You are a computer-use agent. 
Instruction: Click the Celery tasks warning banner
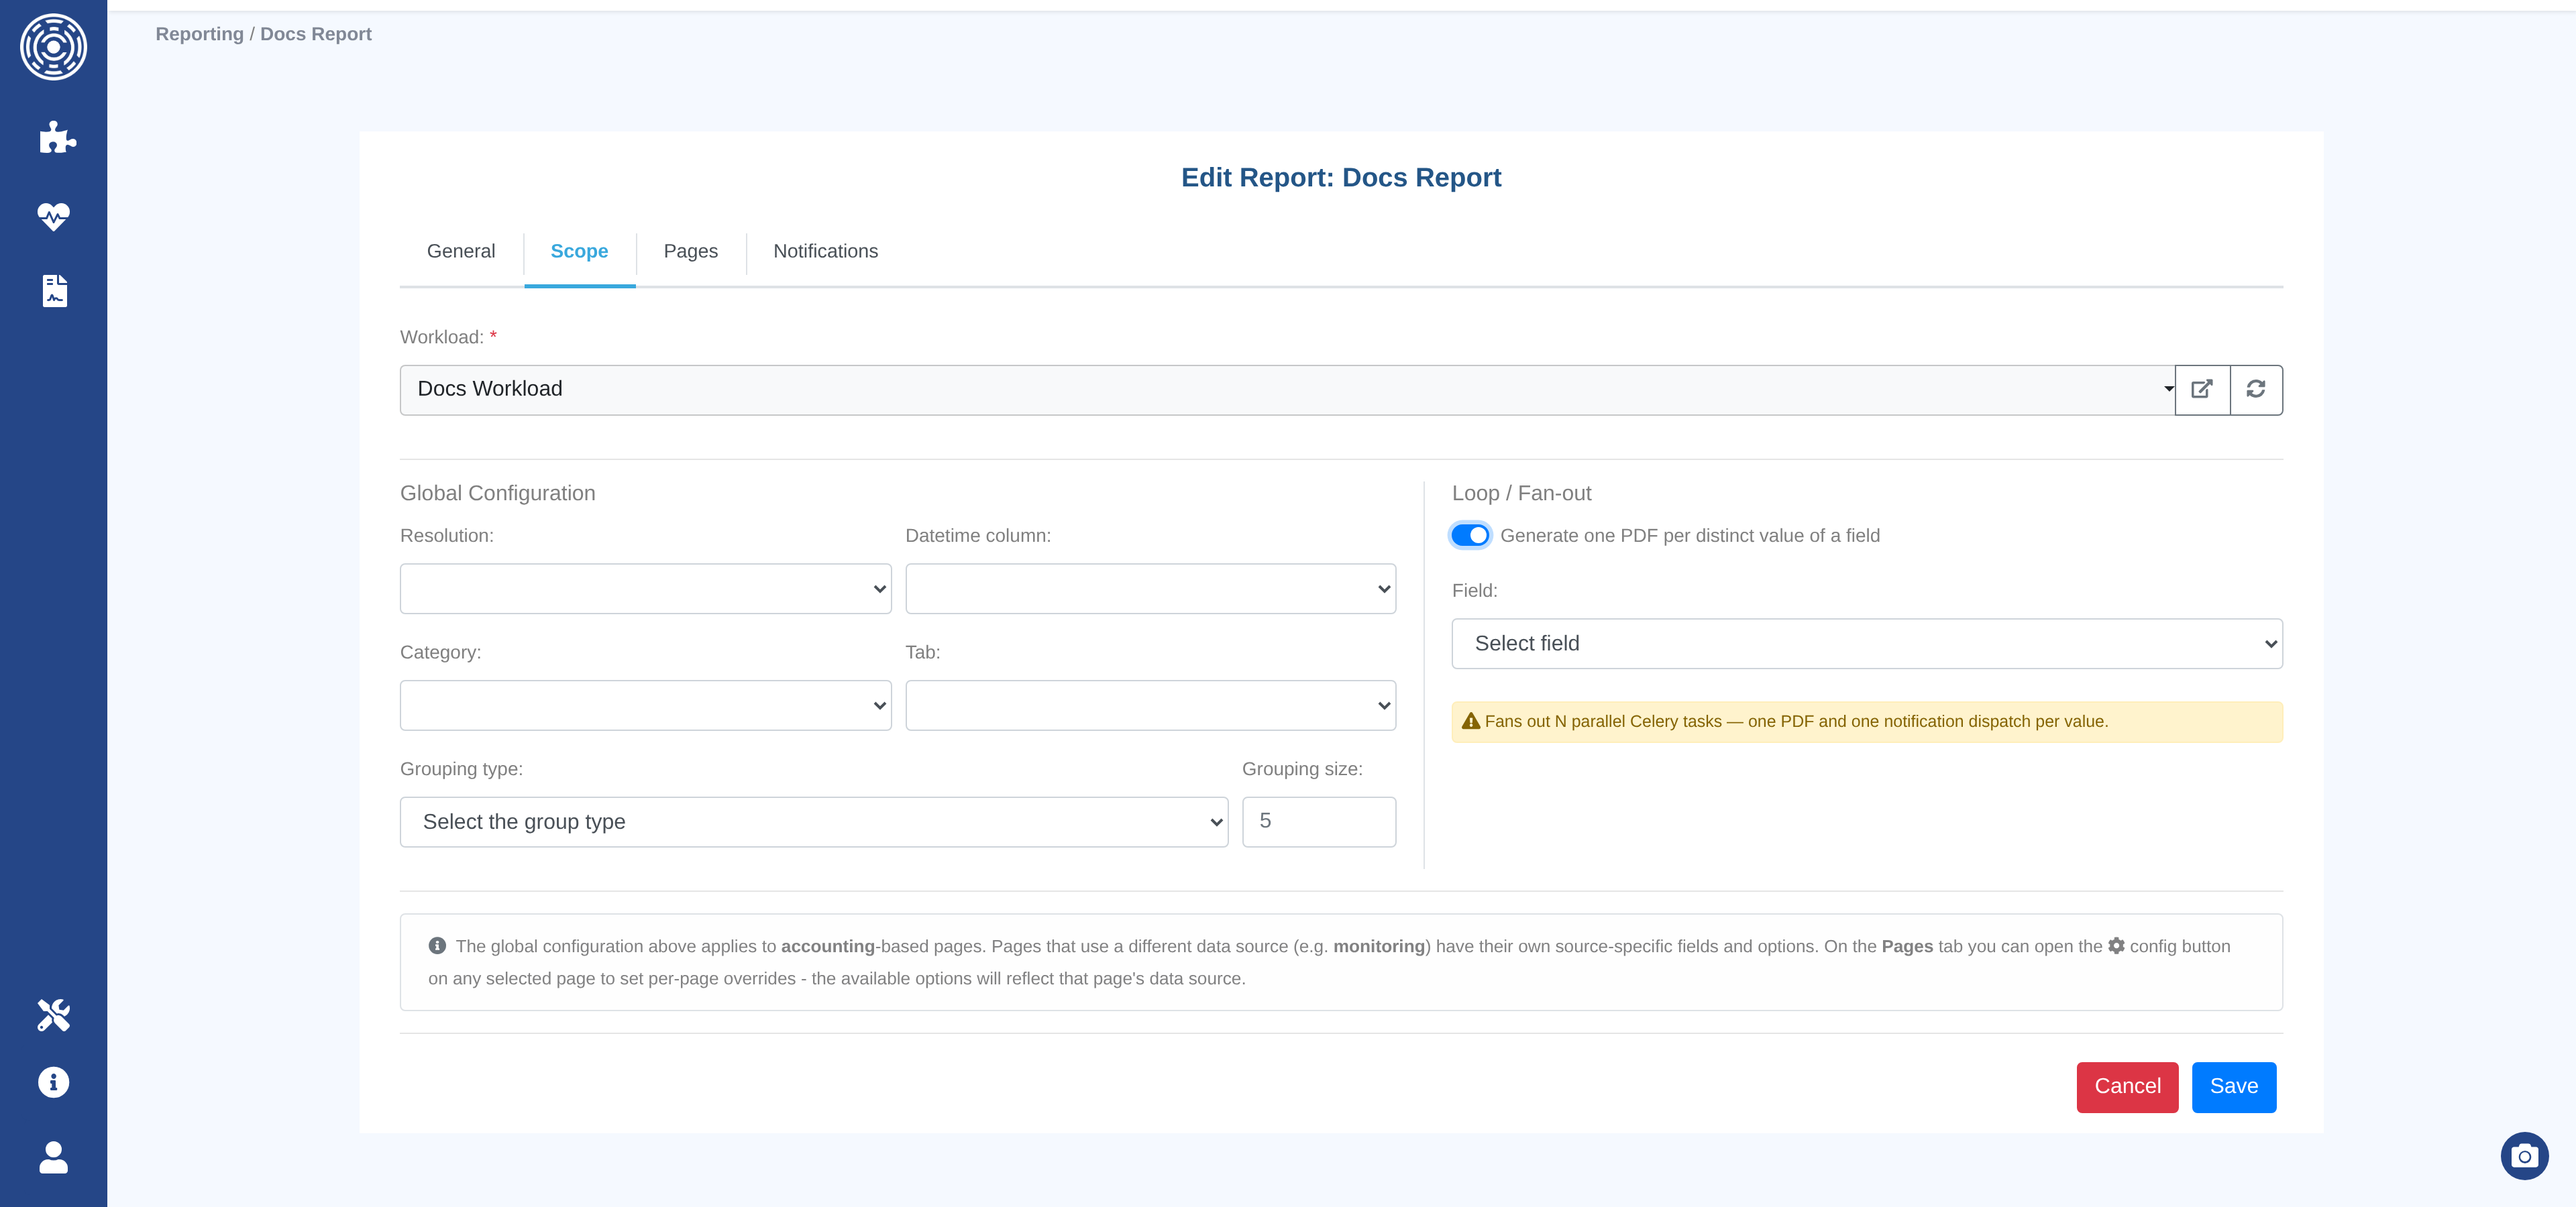point(1867,722)
